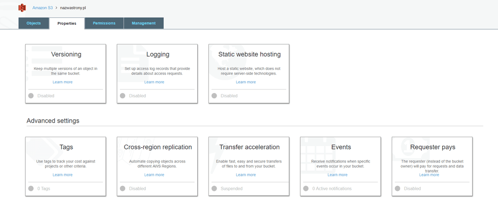The width and height of the screenshot is (498, 214).
Task: Click the Logging disabled status circle
Action: click(122, 96)
